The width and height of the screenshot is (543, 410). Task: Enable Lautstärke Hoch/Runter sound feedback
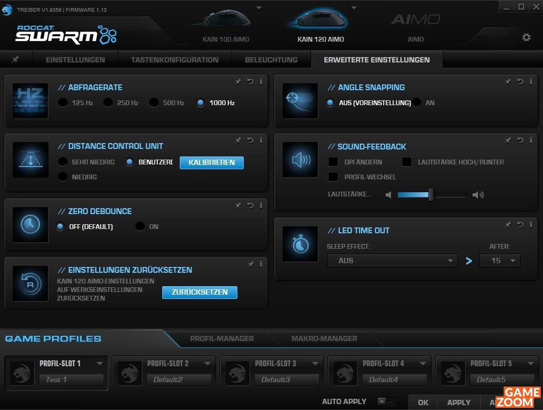(406, 162)
